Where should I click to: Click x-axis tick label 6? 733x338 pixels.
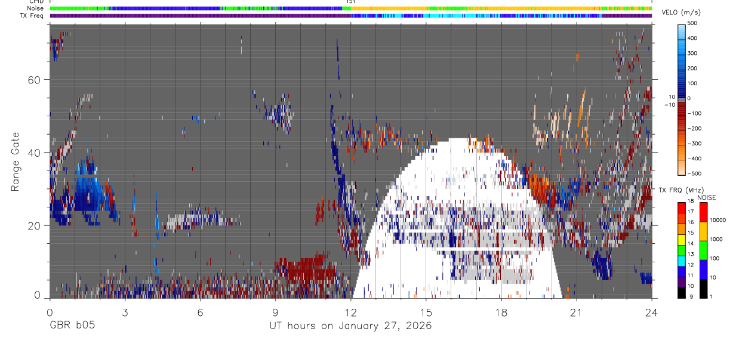(x=200, y=312)
